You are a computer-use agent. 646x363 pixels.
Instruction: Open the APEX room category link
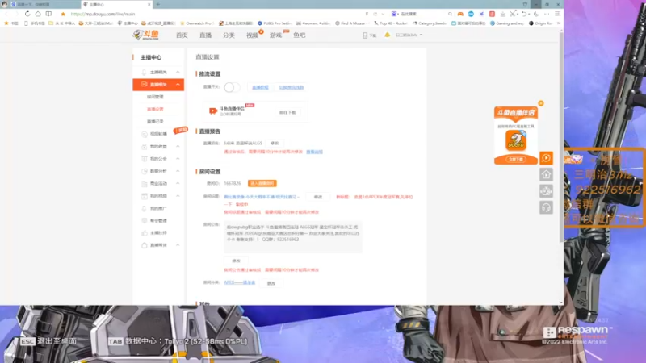239,283
